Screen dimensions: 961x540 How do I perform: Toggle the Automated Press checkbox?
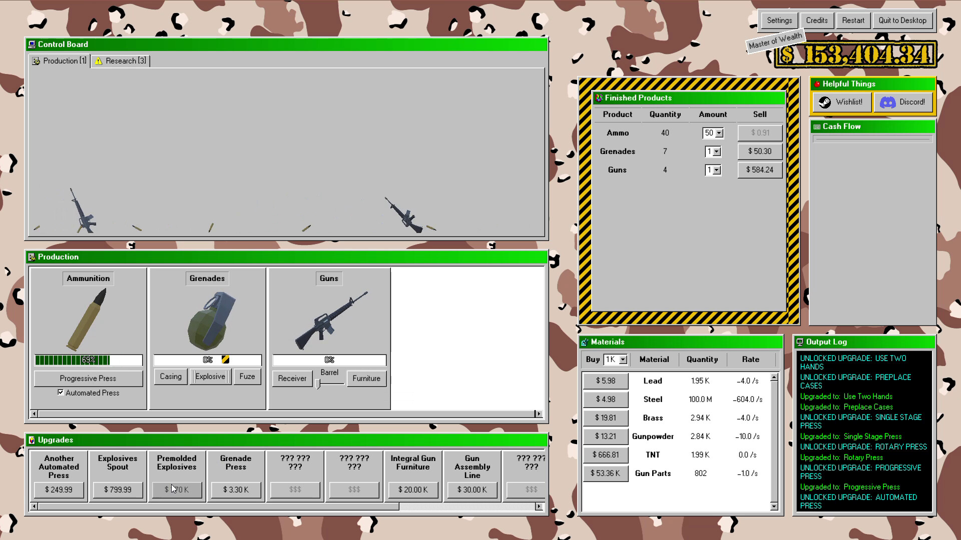61,392
